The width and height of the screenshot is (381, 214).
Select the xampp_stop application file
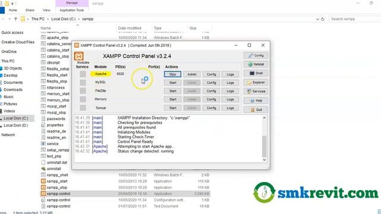point(57,188)
